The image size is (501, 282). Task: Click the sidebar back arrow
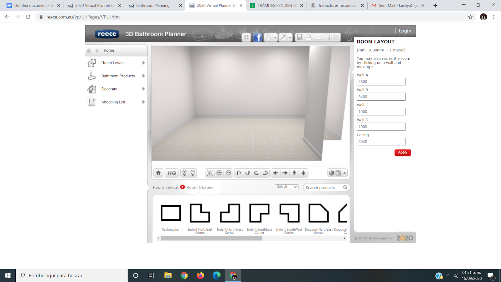(97, 50)
